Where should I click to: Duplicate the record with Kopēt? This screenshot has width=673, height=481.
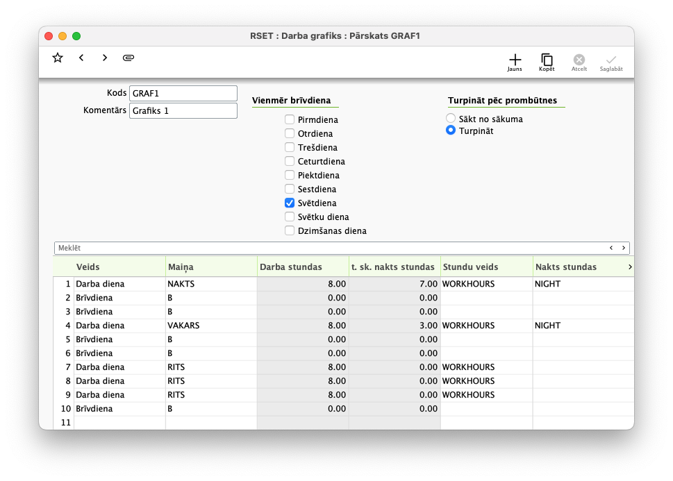click(547, 62)
